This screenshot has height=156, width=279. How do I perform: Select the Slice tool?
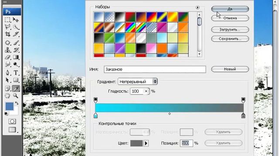tap(16, 34)
